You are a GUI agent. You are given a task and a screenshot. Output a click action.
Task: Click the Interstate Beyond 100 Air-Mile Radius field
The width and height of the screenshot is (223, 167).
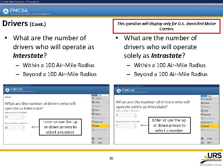14,128
